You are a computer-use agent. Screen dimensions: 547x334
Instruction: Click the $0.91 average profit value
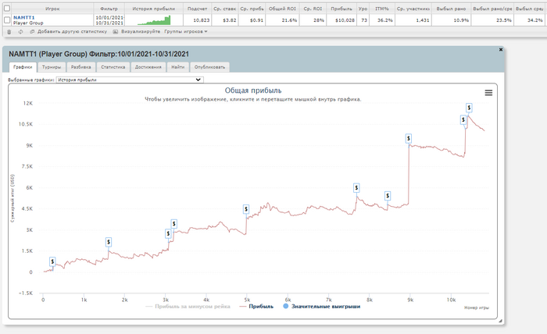256,20
